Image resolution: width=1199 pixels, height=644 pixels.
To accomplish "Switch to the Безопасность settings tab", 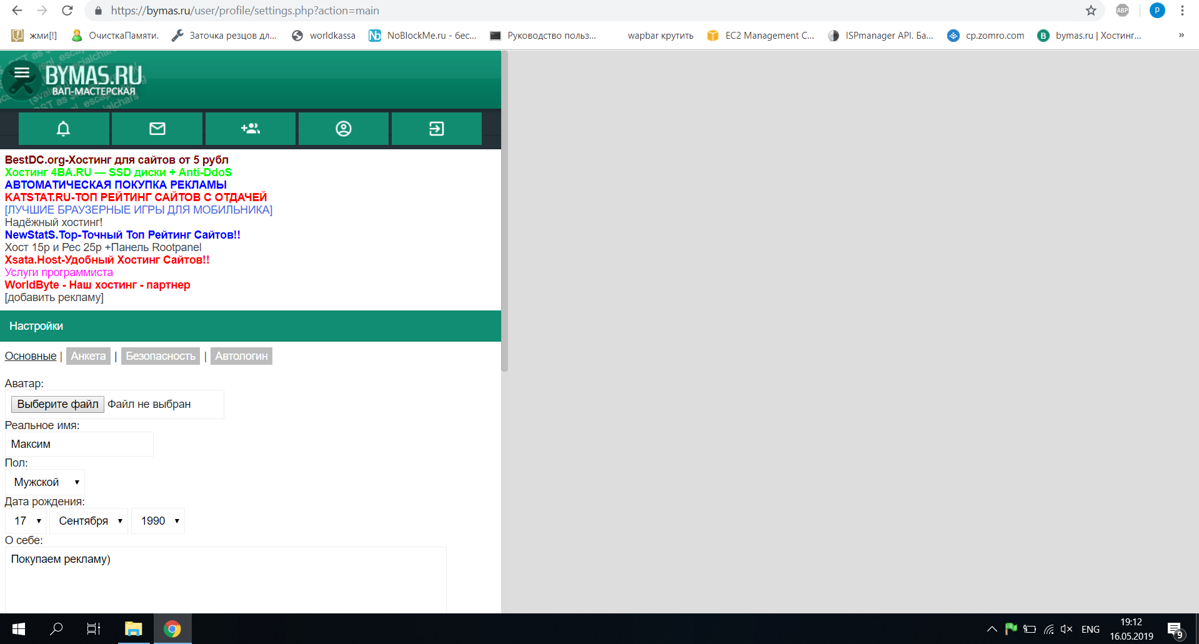I will click(x=161, y=356).
